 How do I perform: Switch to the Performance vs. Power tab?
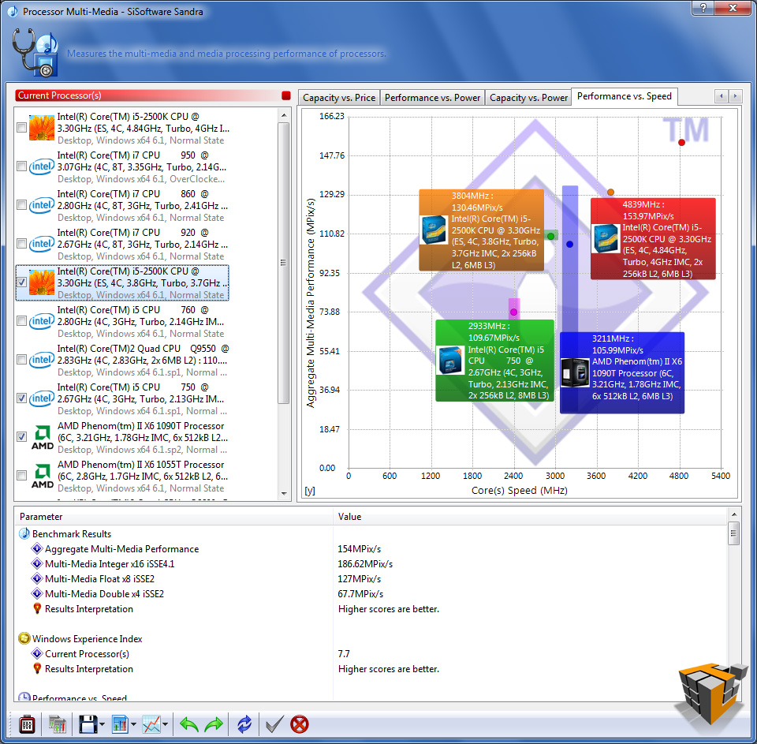(x=432, y=98)
